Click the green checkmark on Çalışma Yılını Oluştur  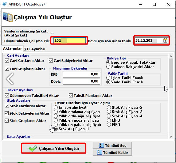click(33, 148)
